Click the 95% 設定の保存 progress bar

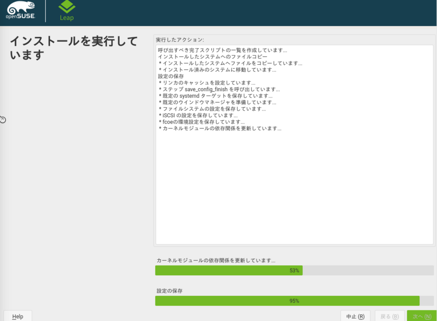294,301
